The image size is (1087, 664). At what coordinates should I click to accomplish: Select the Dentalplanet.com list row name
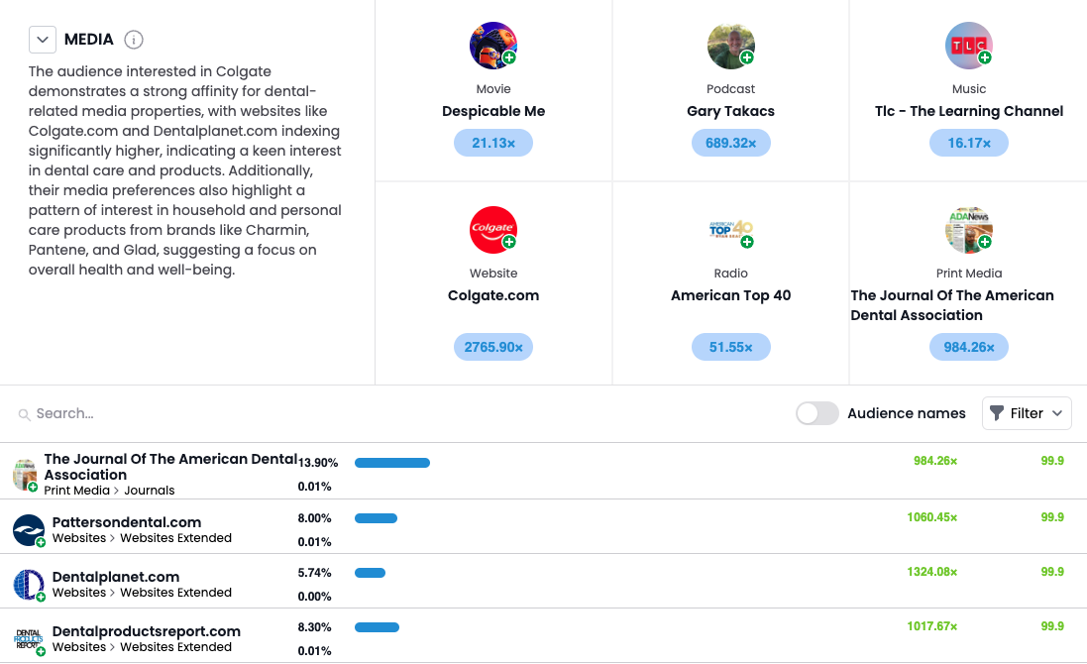(116, 577)
